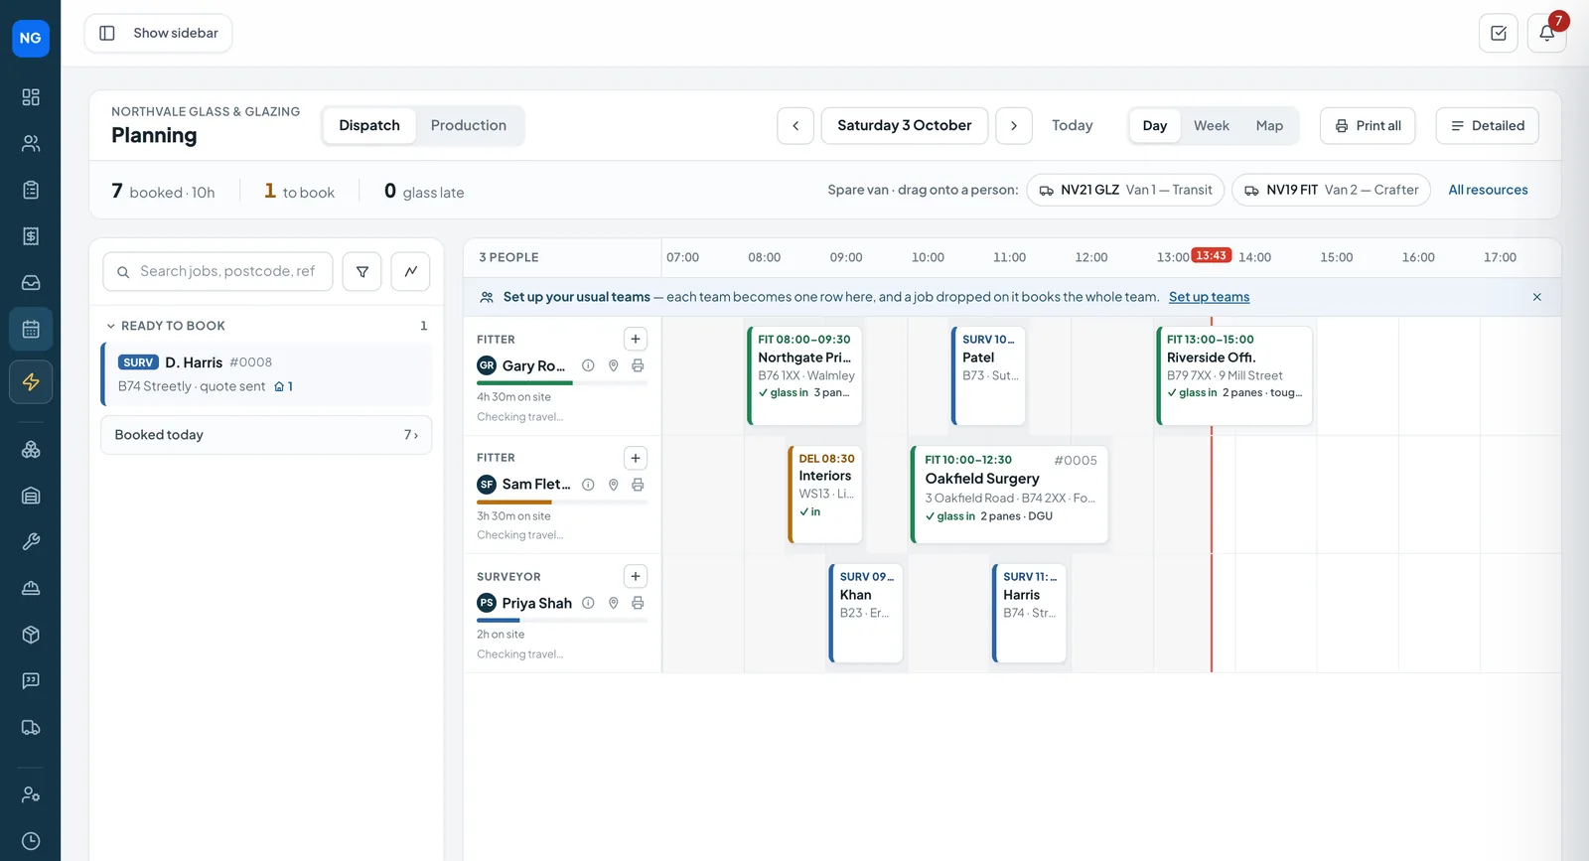
Task: Dismiss the team setup banner
Action: click(x=1536, y=297)
